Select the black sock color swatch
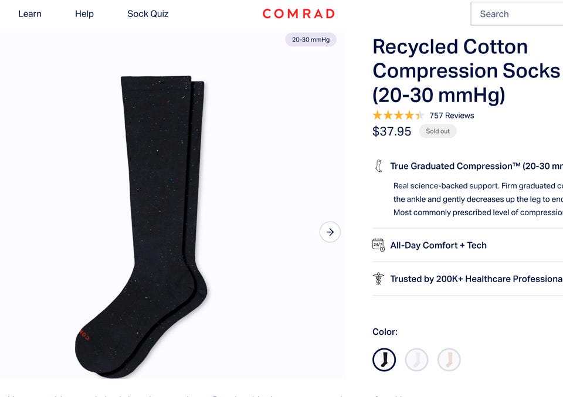The width and height of the screenshot is (563, 397). (384, 359)
